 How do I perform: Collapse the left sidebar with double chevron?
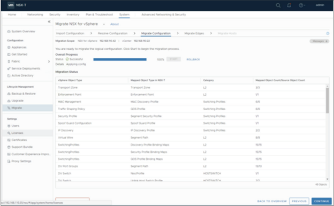(49, 21)
